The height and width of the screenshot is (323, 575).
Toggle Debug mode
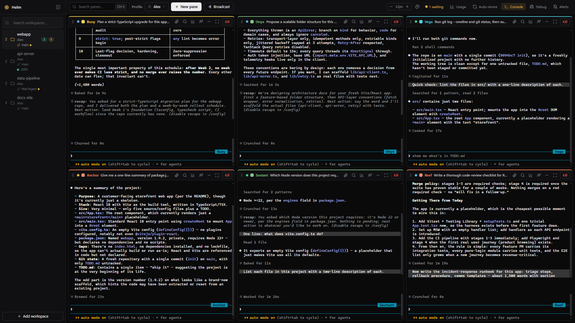click(538, 7)
